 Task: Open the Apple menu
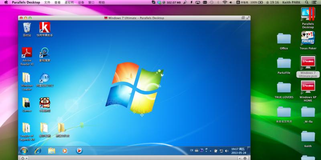6,2
